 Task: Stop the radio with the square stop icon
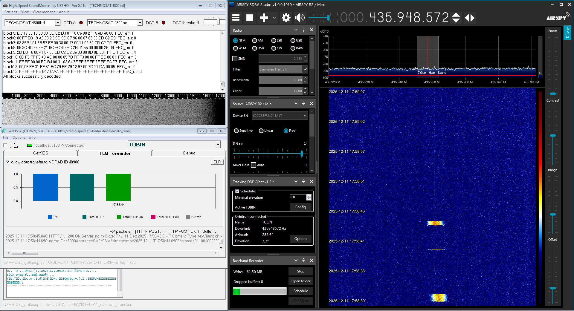(250, 18)
